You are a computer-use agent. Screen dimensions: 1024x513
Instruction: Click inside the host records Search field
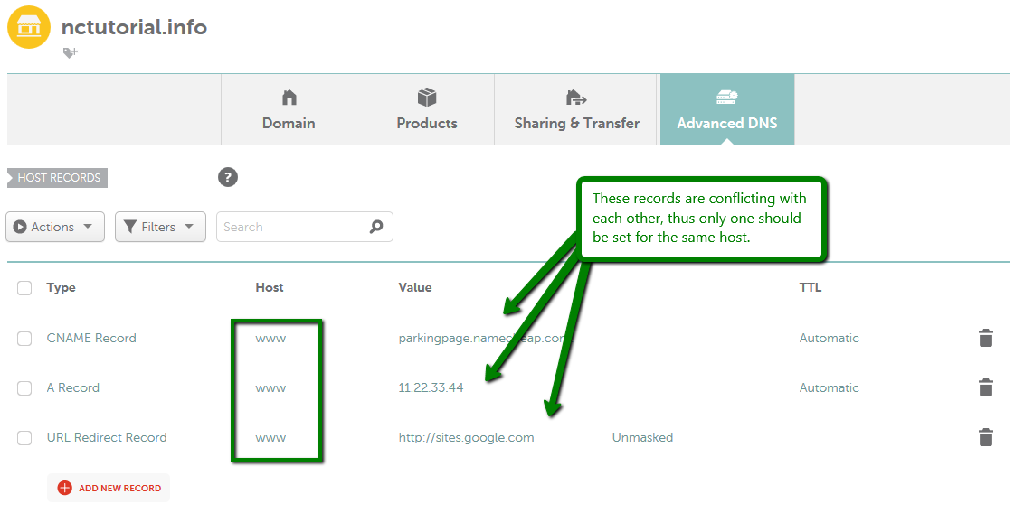tap(291, 227)
